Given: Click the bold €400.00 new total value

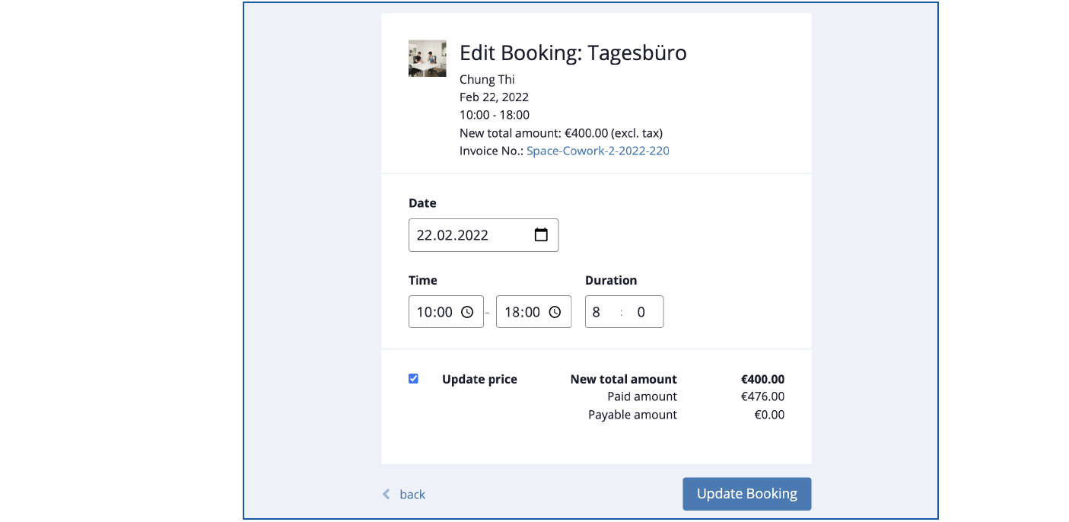Looking at the screenshot, I should (x=762, y=379).
